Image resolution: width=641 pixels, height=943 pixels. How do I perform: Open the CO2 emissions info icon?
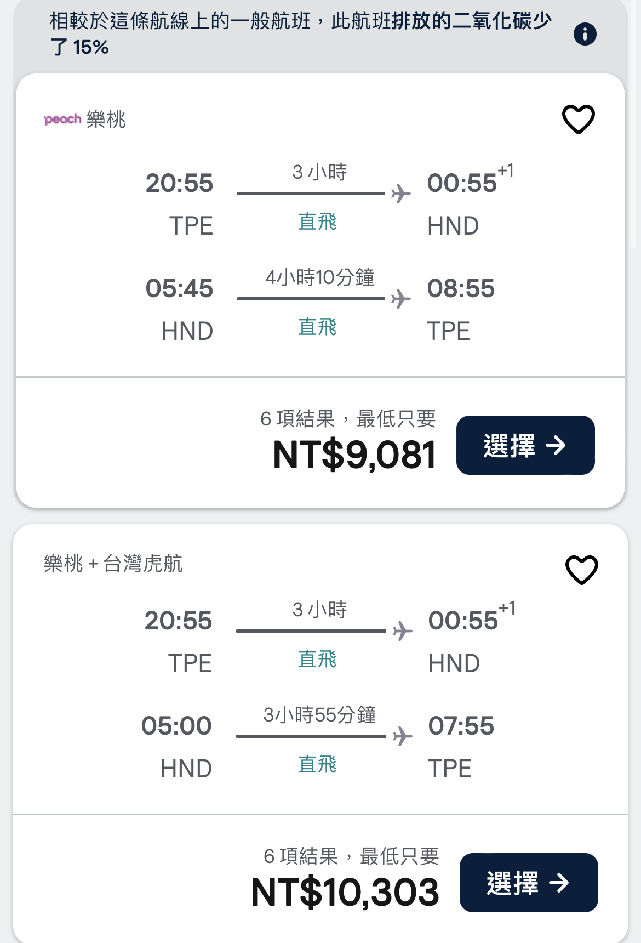[585, 34]
